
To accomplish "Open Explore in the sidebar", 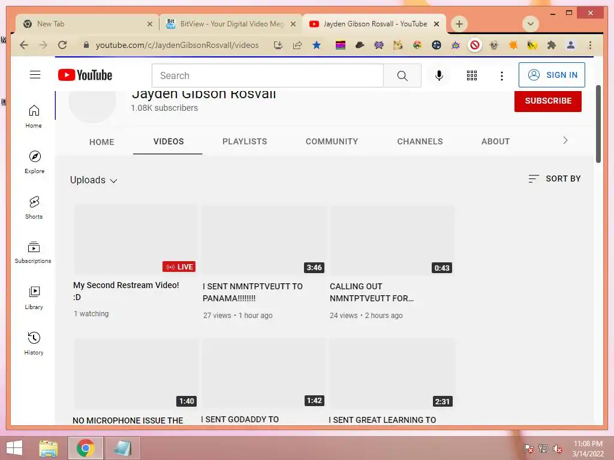I will click(x=34, y=162).
